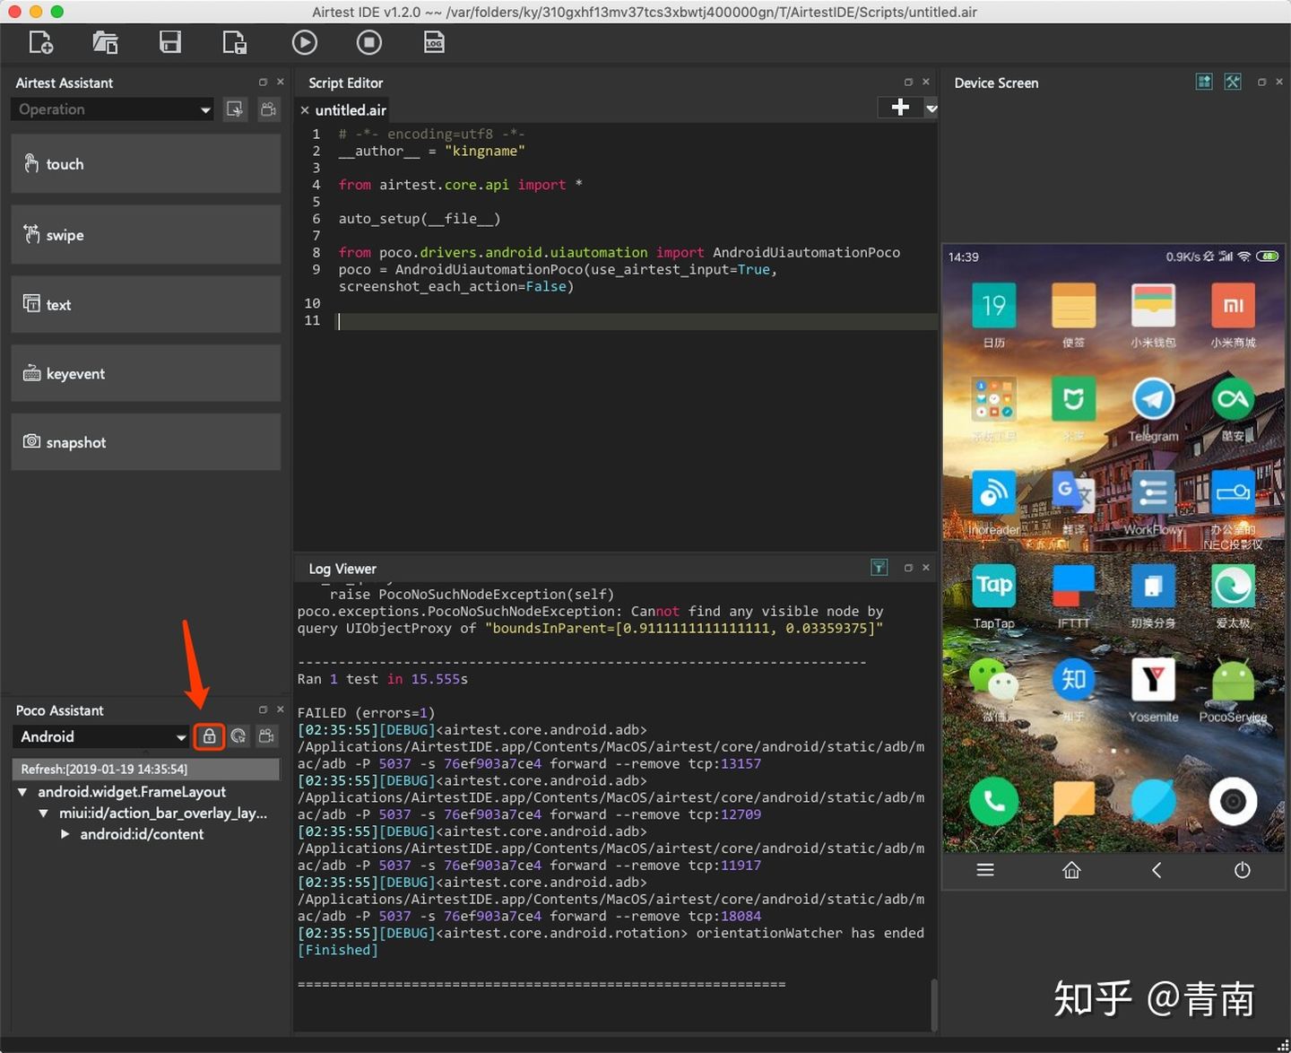Open the tab list dropdown arrow
The height and width of the screenshot is (1053, 1291).
(x=931, y=109)
